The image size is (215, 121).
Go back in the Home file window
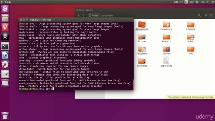coord(79,15)
